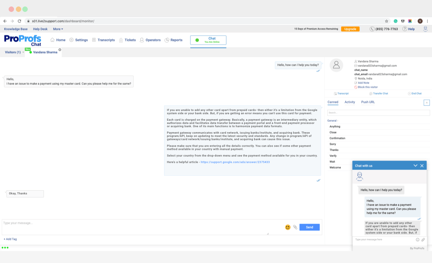Expand the Visitors (1) dropdown
Screen dimensions: 432x263
click(x=23, y=52)
